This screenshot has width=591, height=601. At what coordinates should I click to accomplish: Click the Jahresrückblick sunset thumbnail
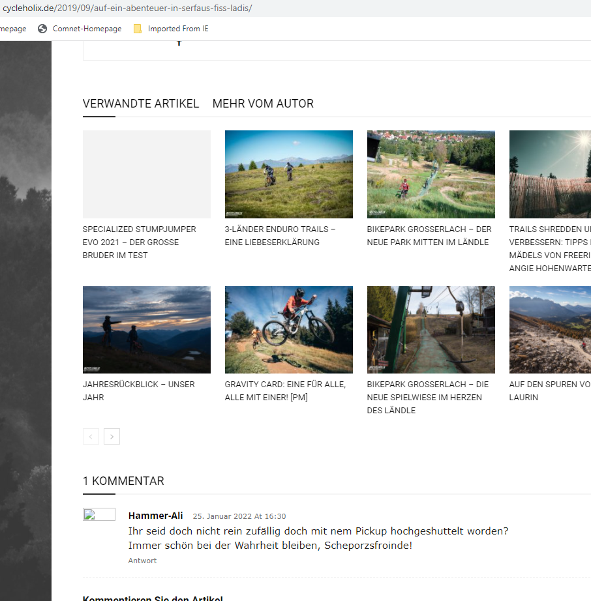(146, 330)
